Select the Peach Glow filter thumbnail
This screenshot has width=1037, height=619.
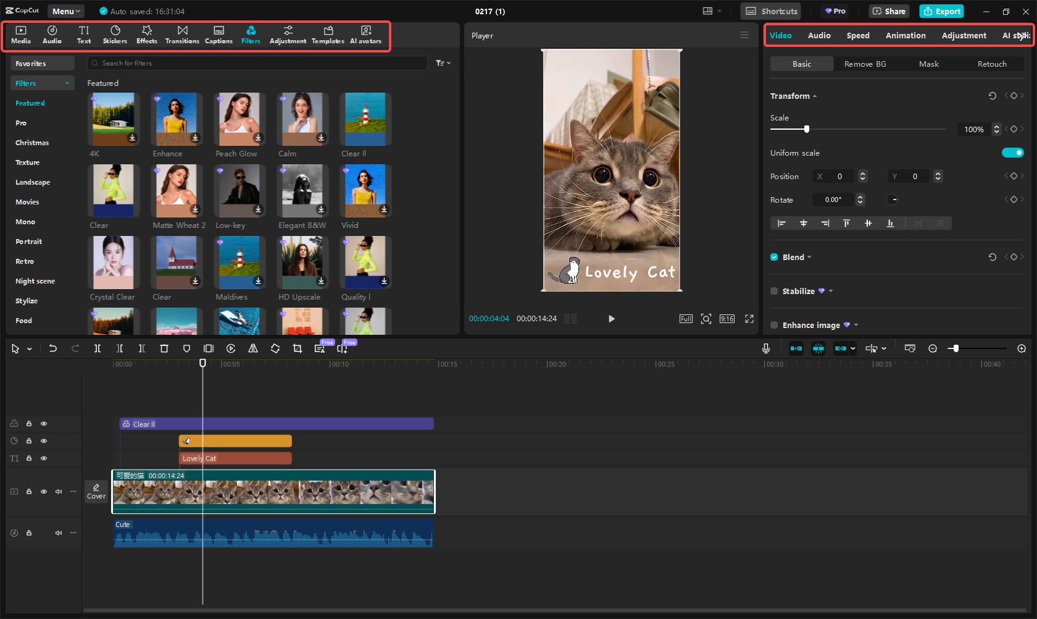(239, 119)
